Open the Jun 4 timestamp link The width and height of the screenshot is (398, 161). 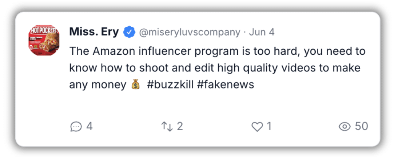tap(262, 32)
